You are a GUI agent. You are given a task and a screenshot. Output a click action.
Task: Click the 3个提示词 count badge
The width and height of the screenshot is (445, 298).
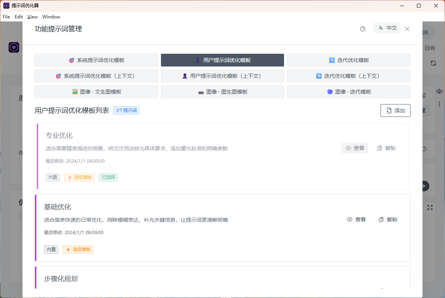[126, 110]
